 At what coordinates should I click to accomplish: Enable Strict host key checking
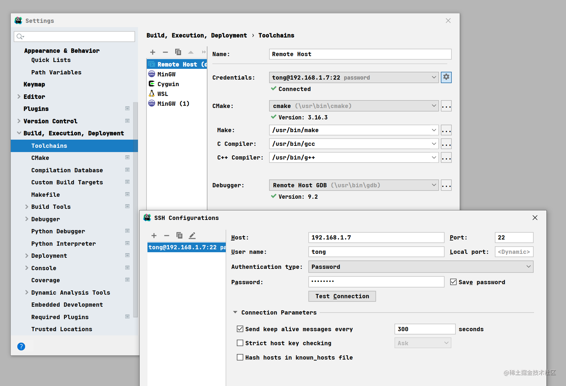tap(240, 343)
